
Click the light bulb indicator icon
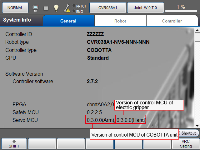[56, 8]
